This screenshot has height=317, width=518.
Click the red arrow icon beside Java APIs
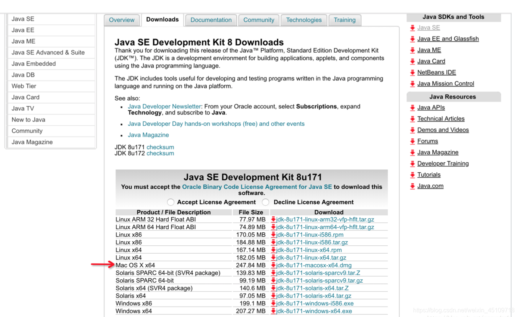point(412,108)
